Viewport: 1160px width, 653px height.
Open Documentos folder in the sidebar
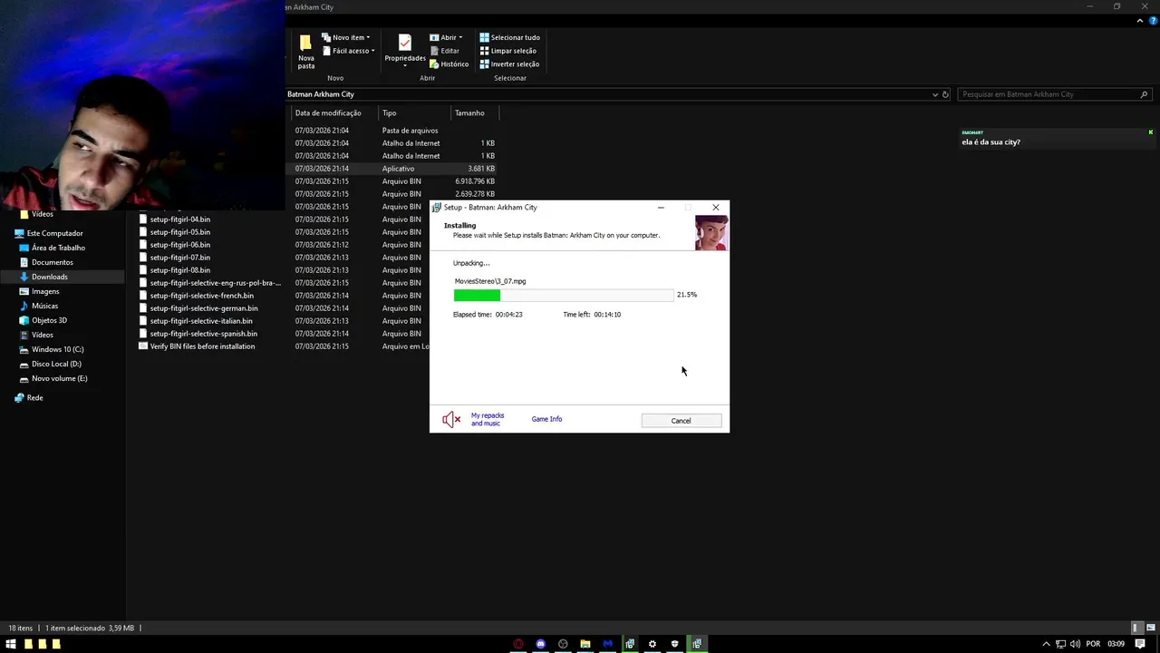52,262
